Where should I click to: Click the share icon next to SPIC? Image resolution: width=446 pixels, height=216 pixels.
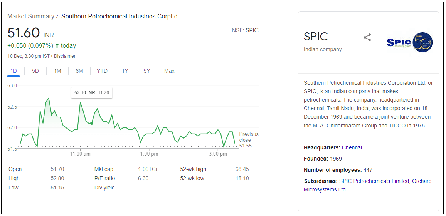[367, 37]
